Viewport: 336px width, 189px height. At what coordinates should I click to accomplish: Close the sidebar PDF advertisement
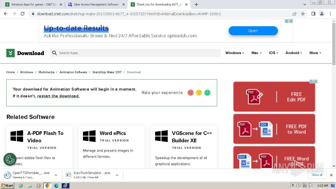[x=316, y=82]
